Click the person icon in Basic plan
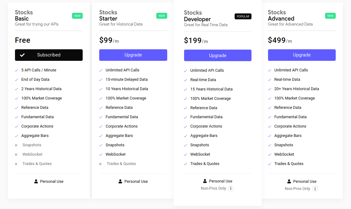 click(x=36, y=181)
